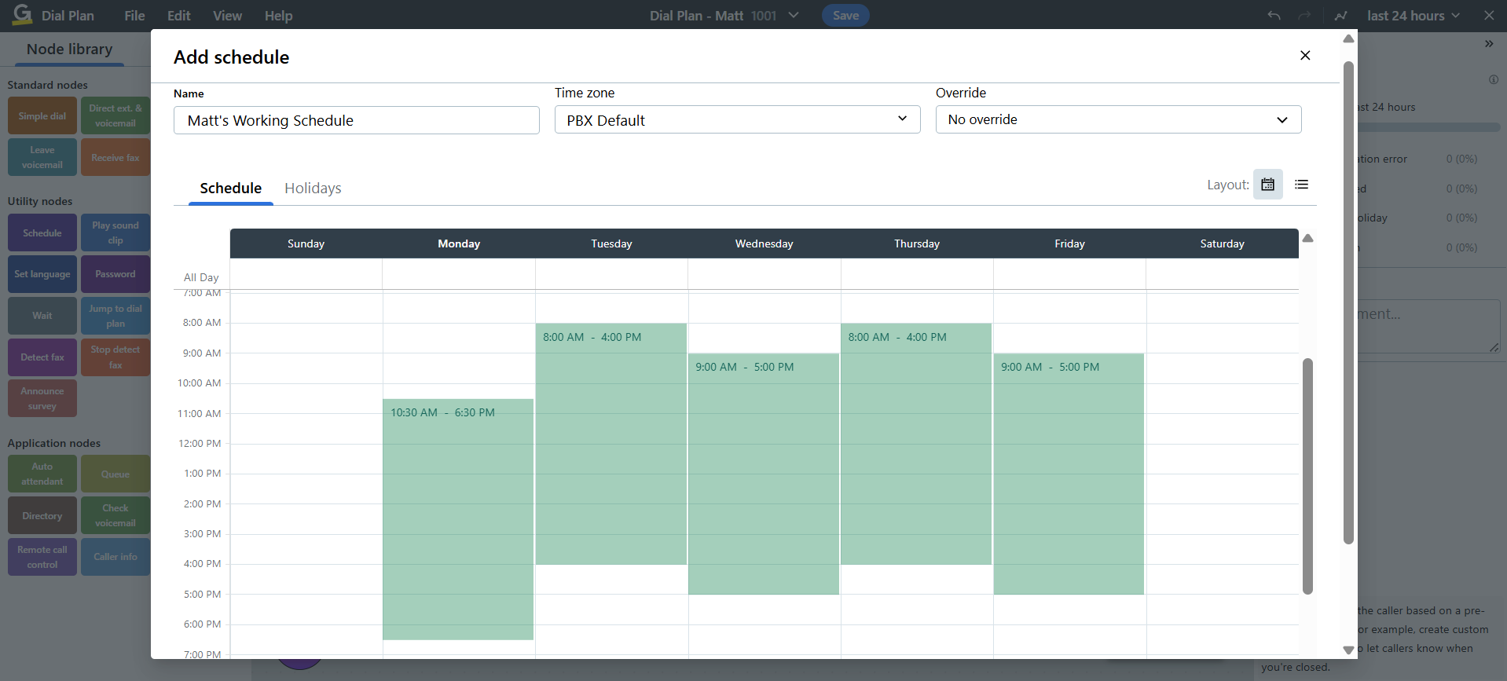
Task: Select the Password node
Action: click(x=115, y=274)
